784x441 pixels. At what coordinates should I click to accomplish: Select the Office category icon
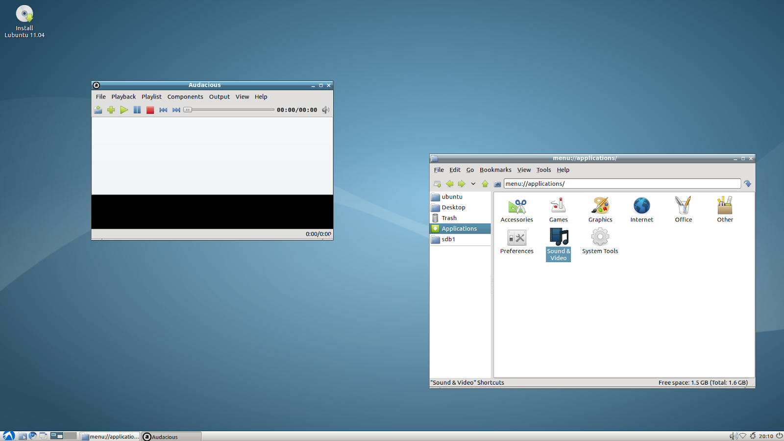pyautogui.click(x=684, y=210)
